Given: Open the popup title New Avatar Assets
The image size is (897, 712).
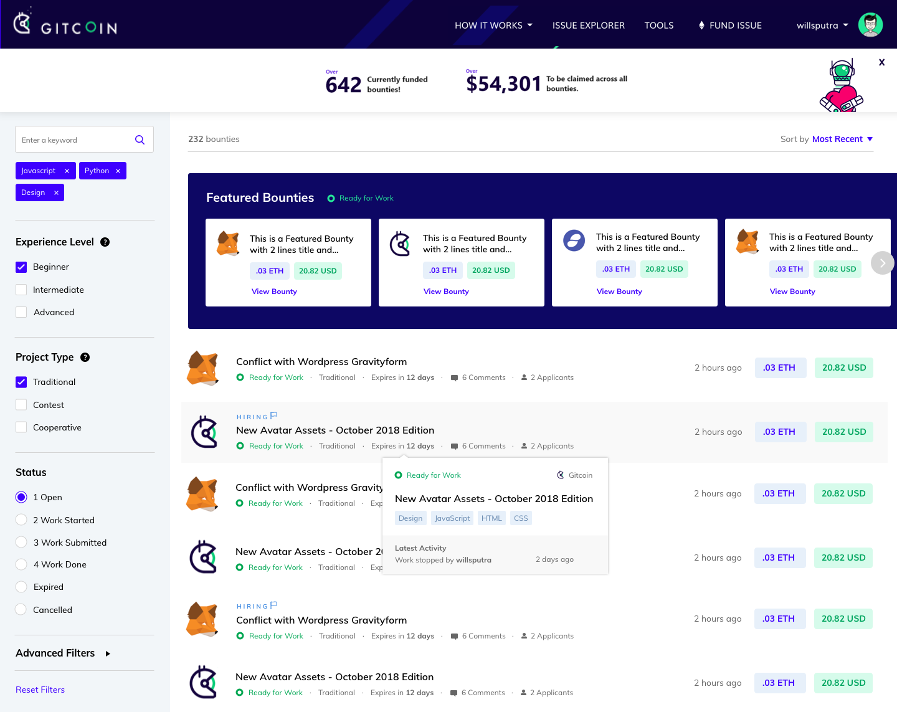Looking at the screenshot, I should 494,499.
